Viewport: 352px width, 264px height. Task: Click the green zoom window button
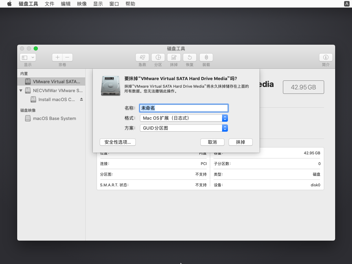coord(36,48)
